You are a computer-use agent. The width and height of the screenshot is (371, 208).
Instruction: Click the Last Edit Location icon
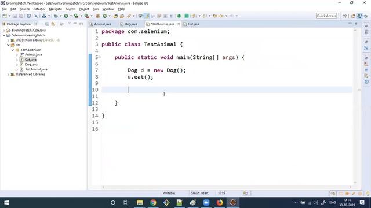tap(215, 16)
